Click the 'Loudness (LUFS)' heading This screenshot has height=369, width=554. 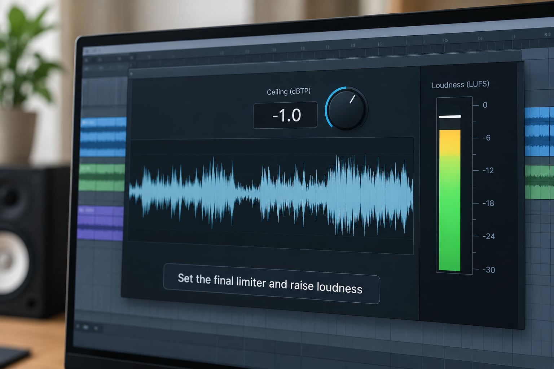click(x=460, y=85)
